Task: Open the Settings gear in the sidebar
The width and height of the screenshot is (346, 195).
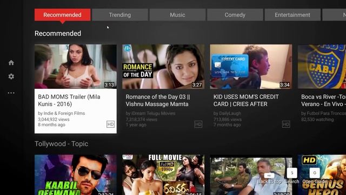Action: coord(11,76)
